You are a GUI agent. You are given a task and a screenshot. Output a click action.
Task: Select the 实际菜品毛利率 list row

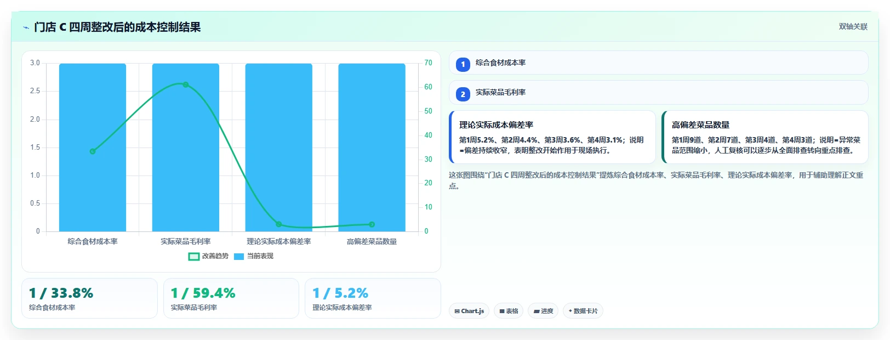(659, 92)
